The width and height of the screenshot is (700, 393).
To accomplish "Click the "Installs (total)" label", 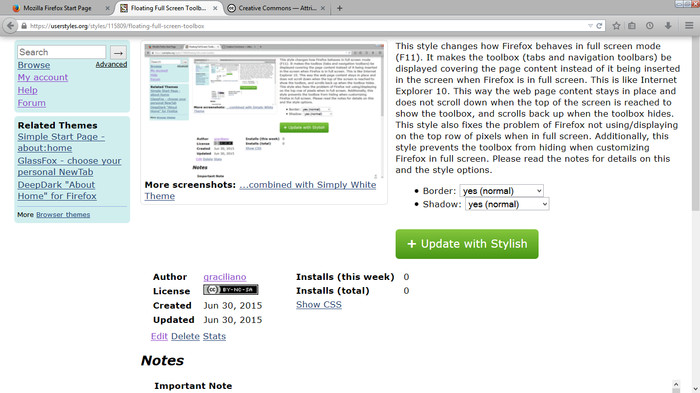I will click(333, 291).
